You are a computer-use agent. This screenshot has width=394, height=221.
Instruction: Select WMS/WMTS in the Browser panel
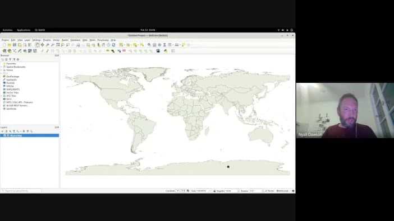[x=13, y=90]
